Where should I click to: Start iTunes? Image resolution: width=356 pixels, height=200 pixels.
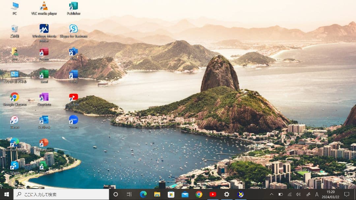tap(15, 120)
